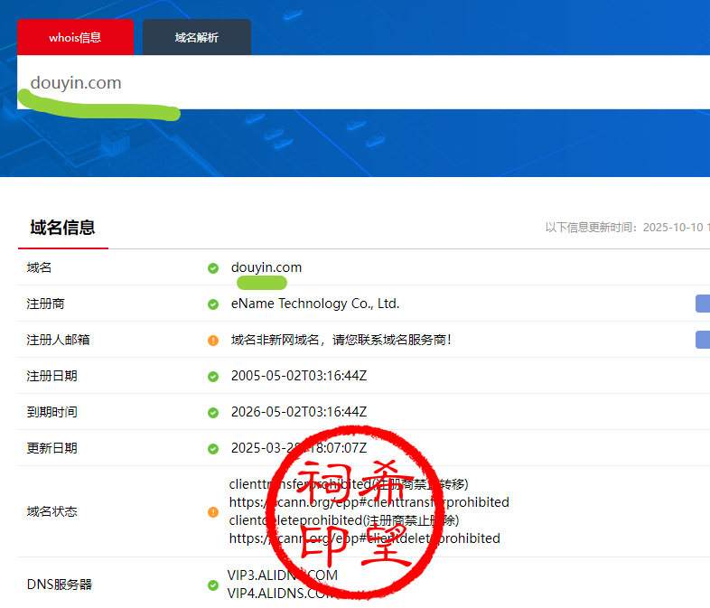
Task: Click green check icon in 注册商 row
Action: pos(213,304)
